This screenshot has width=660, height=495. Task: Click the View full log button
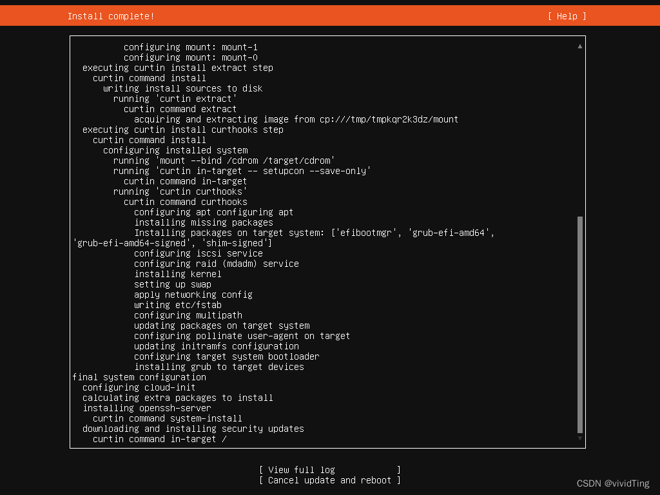coord(329,470)
